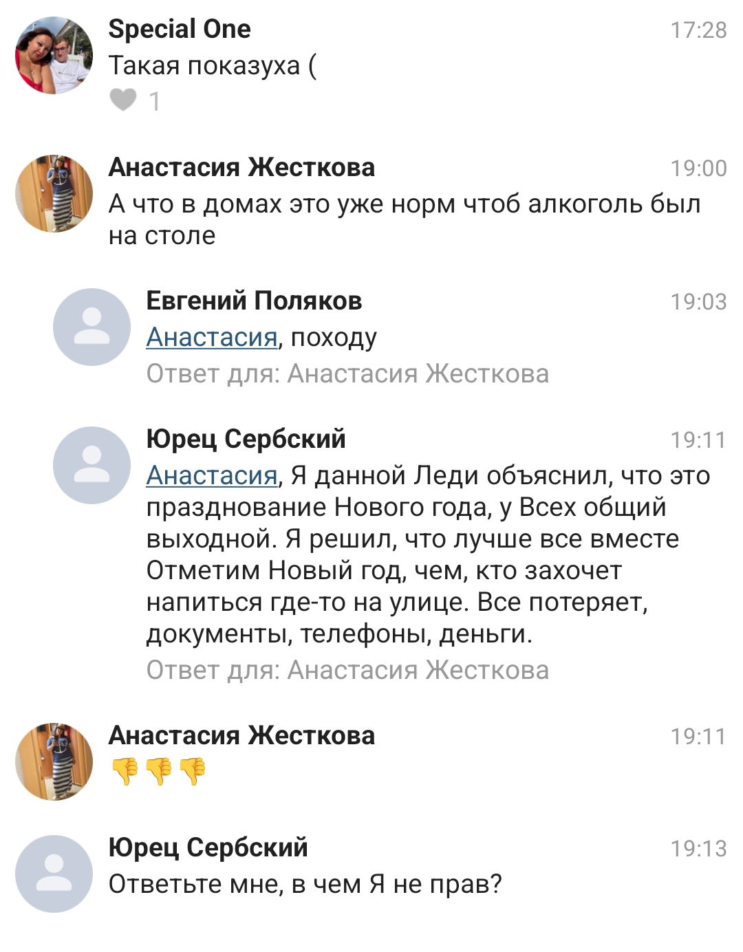
Task: Open Юрец Сербский's avatar on the 19:11 reply
Action: pyautogui.click(x=91, y=465)
